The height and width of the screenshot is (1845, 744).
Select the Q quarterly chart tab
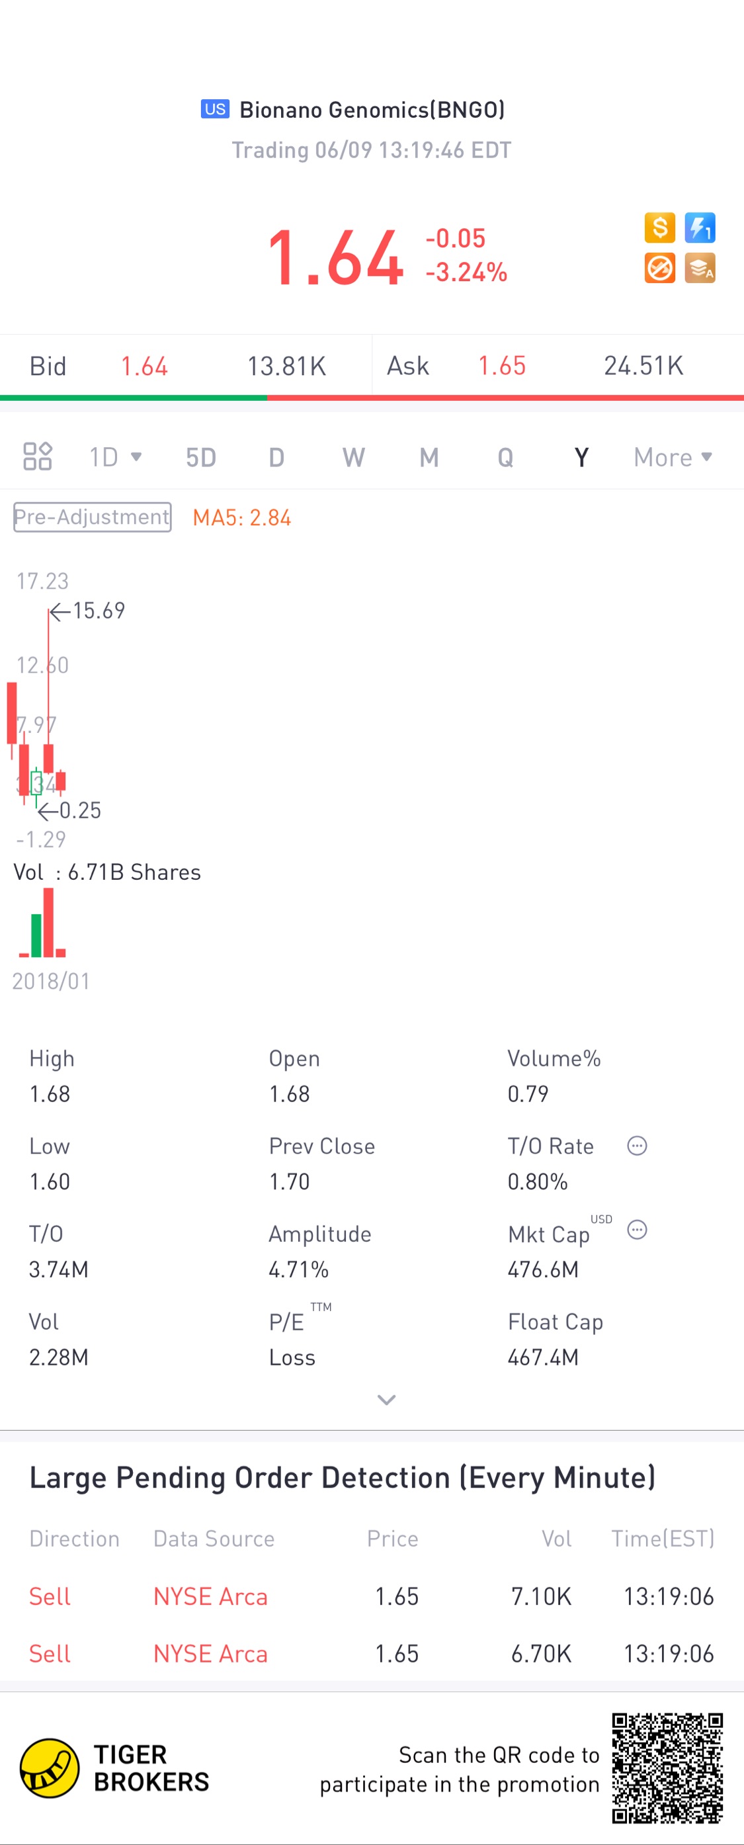coord(505,457)
